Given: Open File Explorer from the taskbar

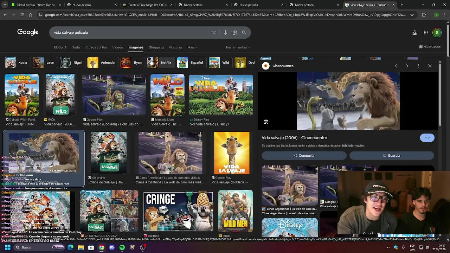Looking at the screenshot, I should click(81, 247).
